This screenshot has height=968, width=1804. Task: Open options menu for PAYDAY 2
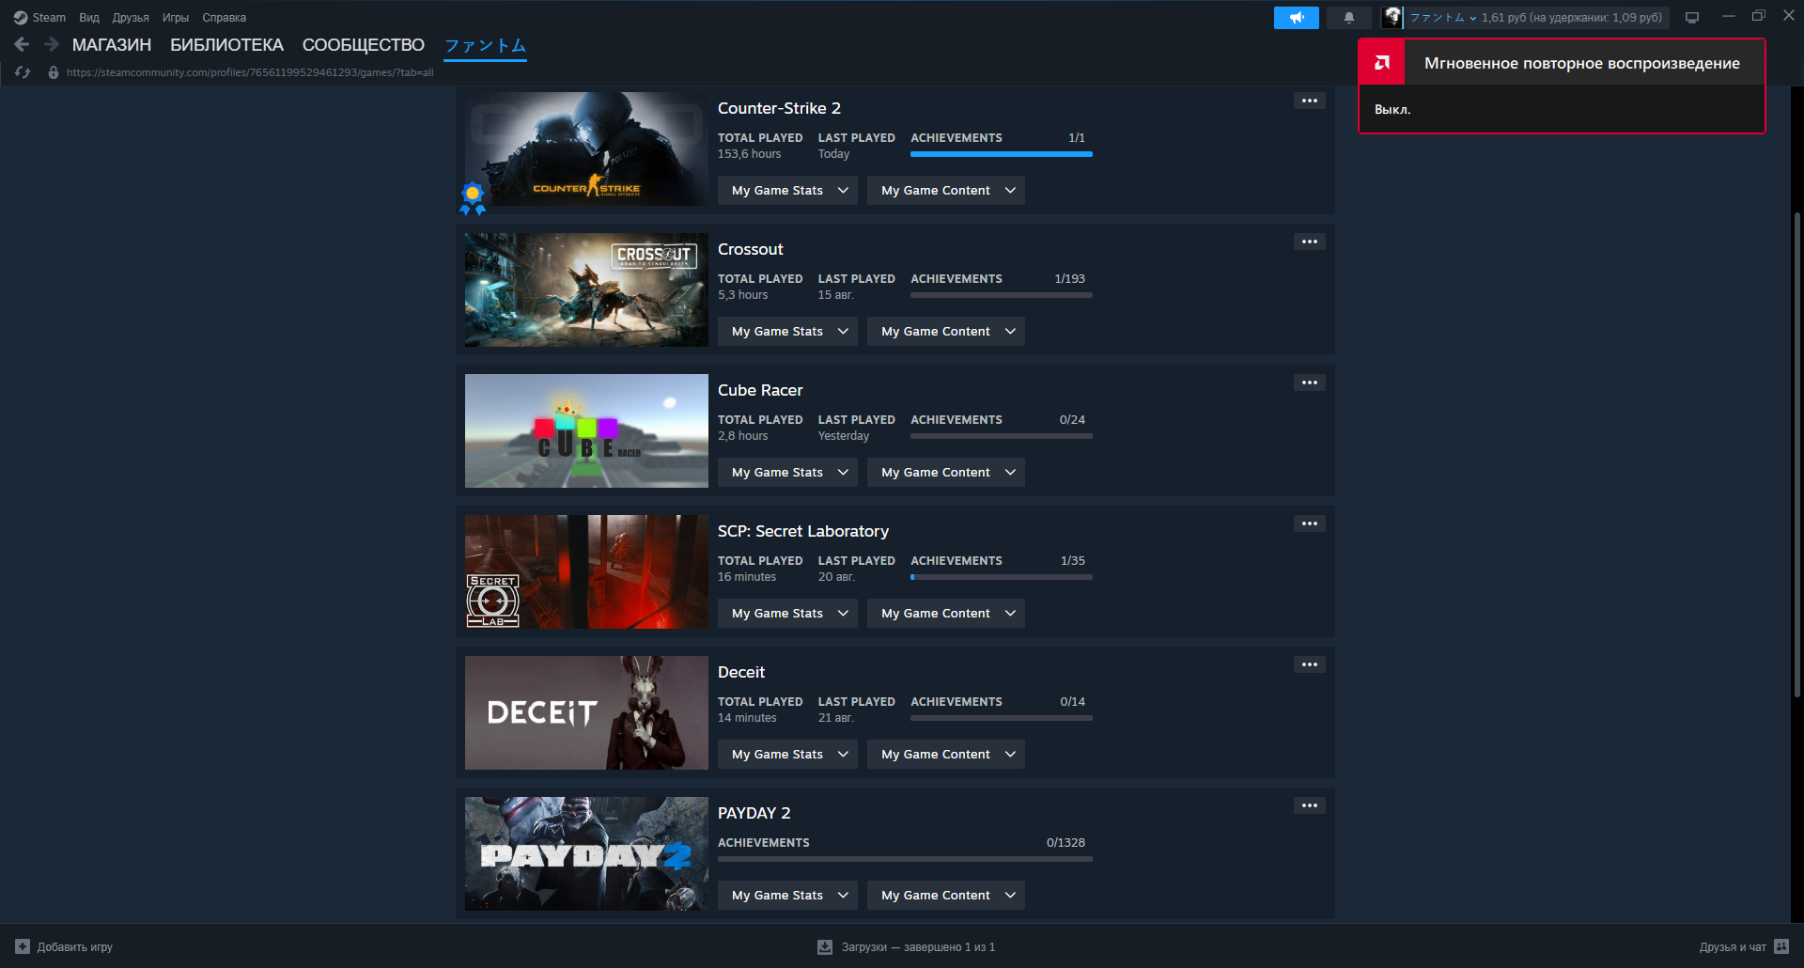click(x=1310, y=805)
